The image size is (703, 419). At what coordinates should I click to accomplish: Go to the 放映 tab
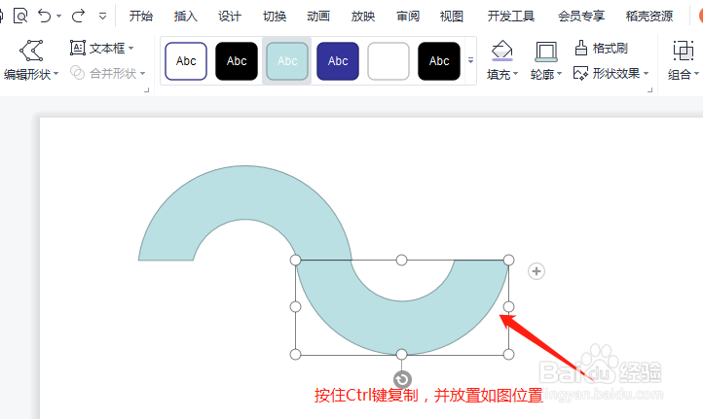tap(363, 17)
